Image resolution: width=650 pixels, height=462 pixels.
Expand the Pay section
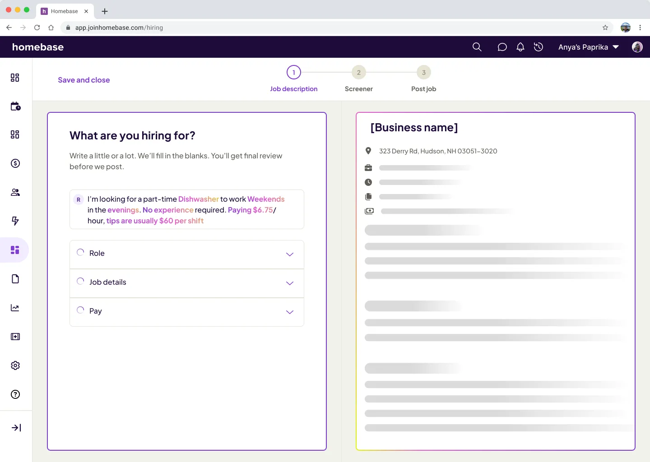(x=187, y=312)
